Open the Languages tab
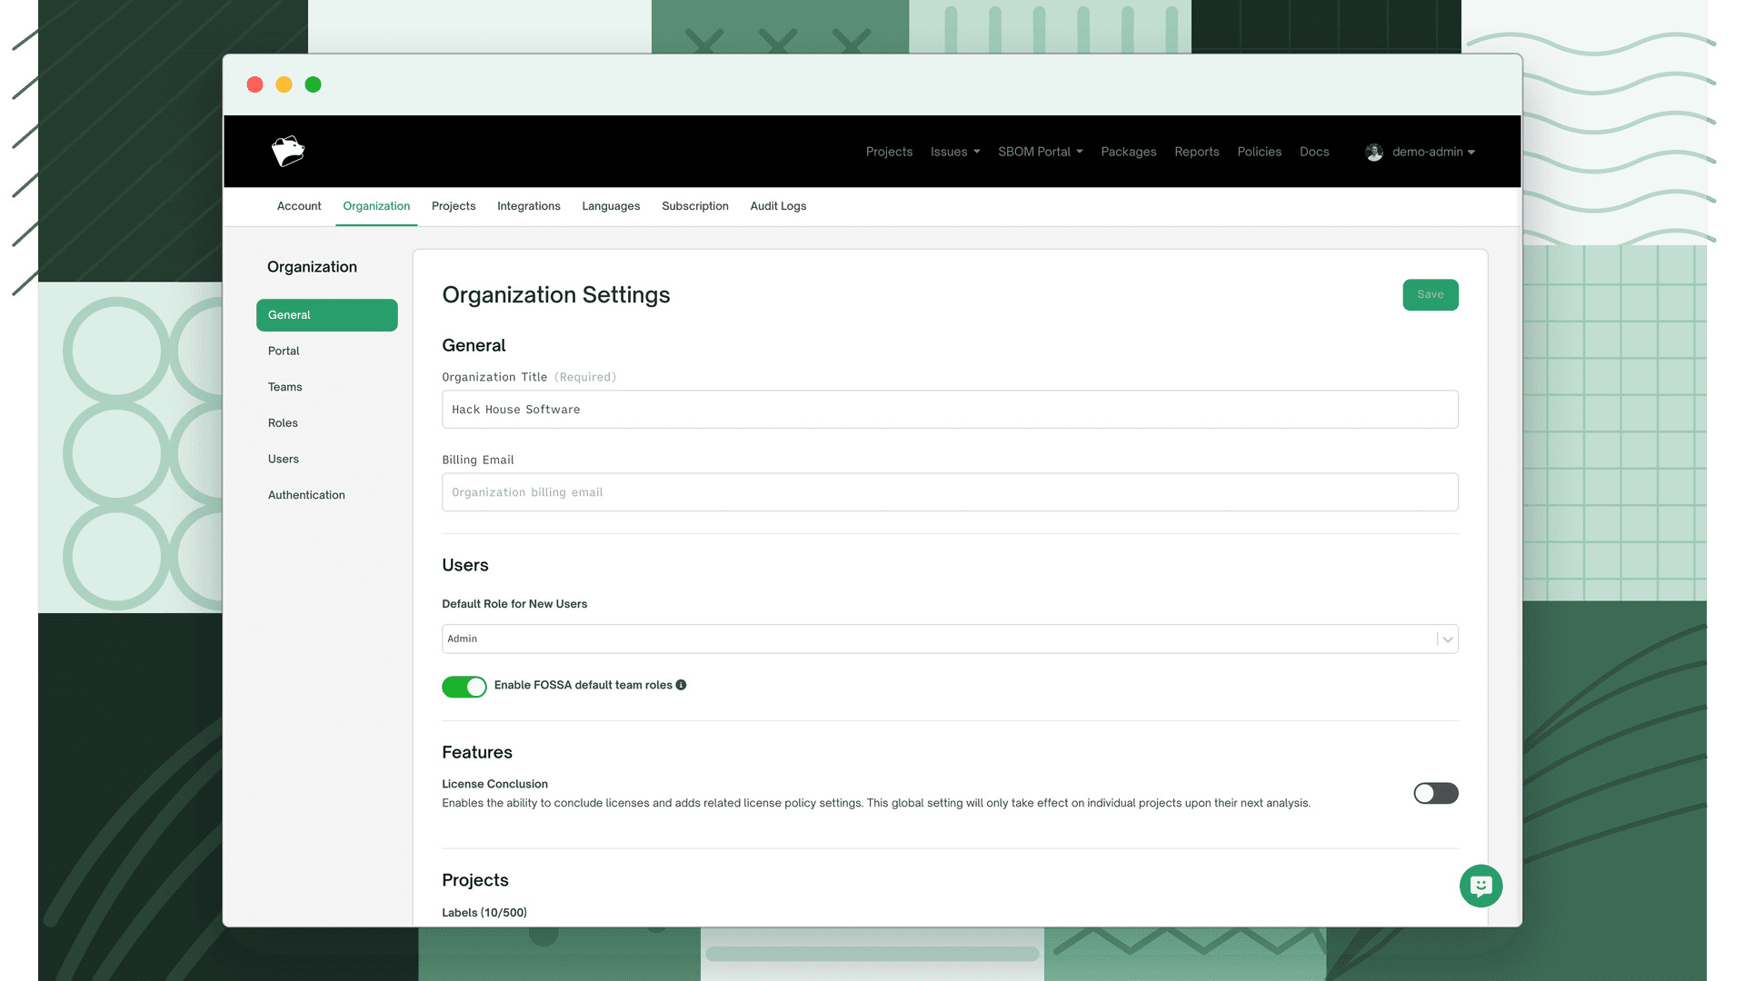This screenshot has width=1745, height=981. click(611, 206)
